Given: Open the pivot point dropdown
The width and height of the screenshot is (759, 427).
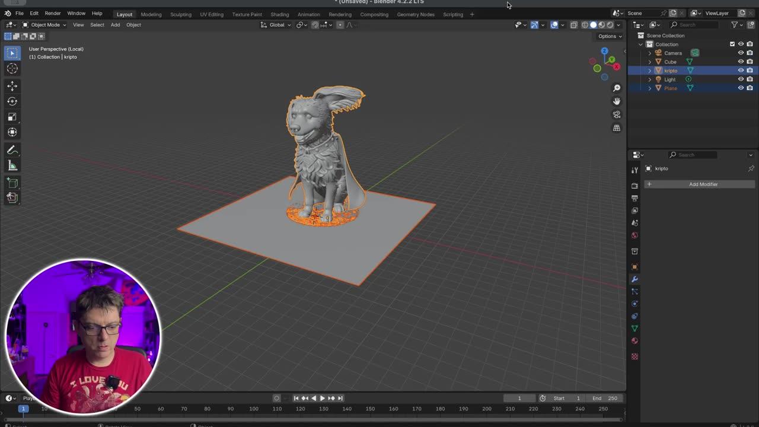Looking at the screenshot, I should click(x=301, y=25).
